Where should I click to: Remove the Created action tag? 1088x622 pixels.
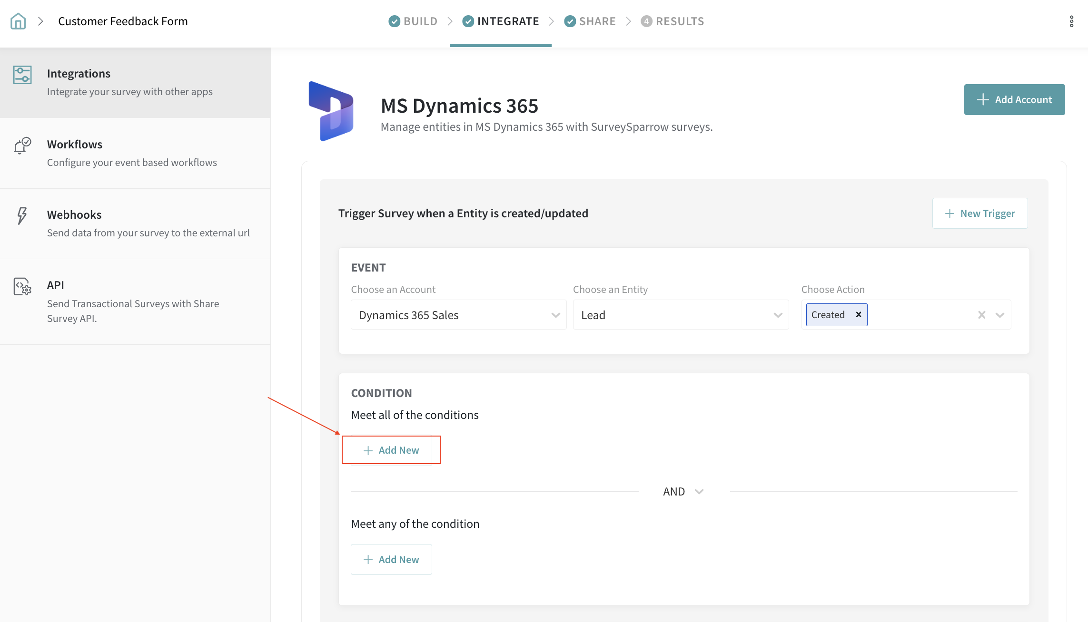click(x=859, y=315)
